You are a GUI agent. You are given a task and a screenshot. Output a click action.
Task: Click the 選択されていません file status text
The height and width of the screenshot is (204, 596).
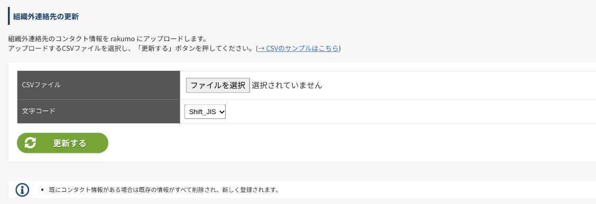click(x=287, y=86)
